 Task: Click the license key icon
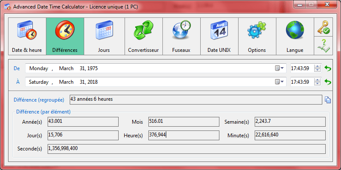[x=324, y=27]
